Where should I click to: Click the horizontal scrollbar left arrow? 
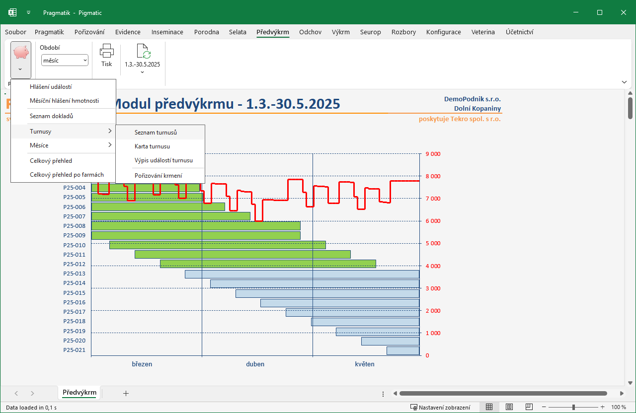pyautogui.click(x=395, y=394)
